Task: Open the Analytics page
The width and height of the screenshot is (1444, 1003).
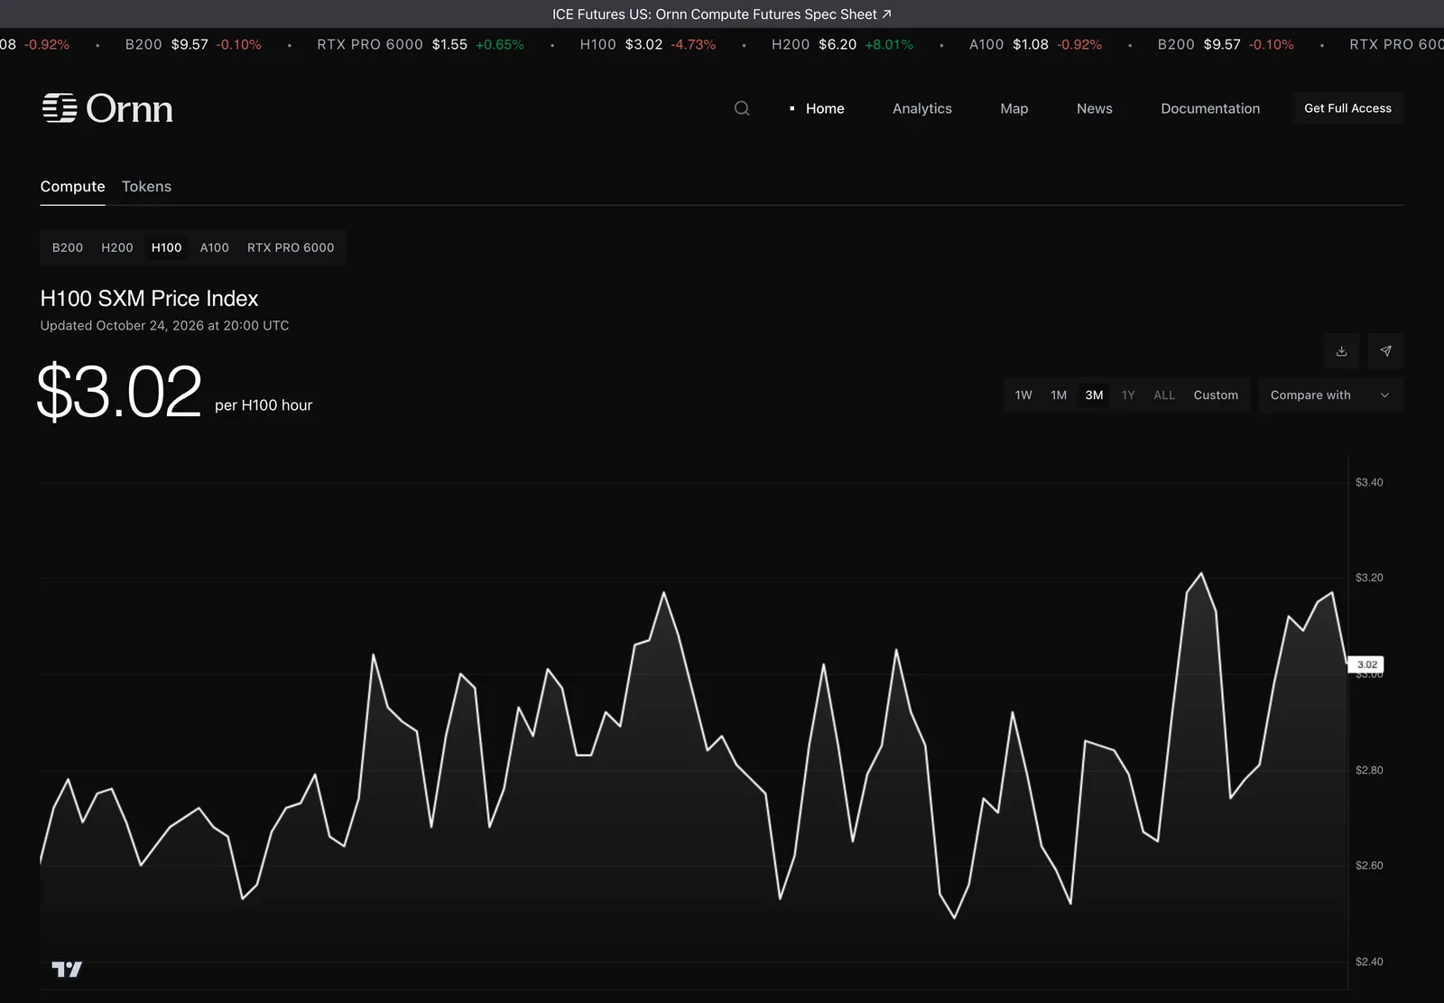Action: click(x=922, y=108)
